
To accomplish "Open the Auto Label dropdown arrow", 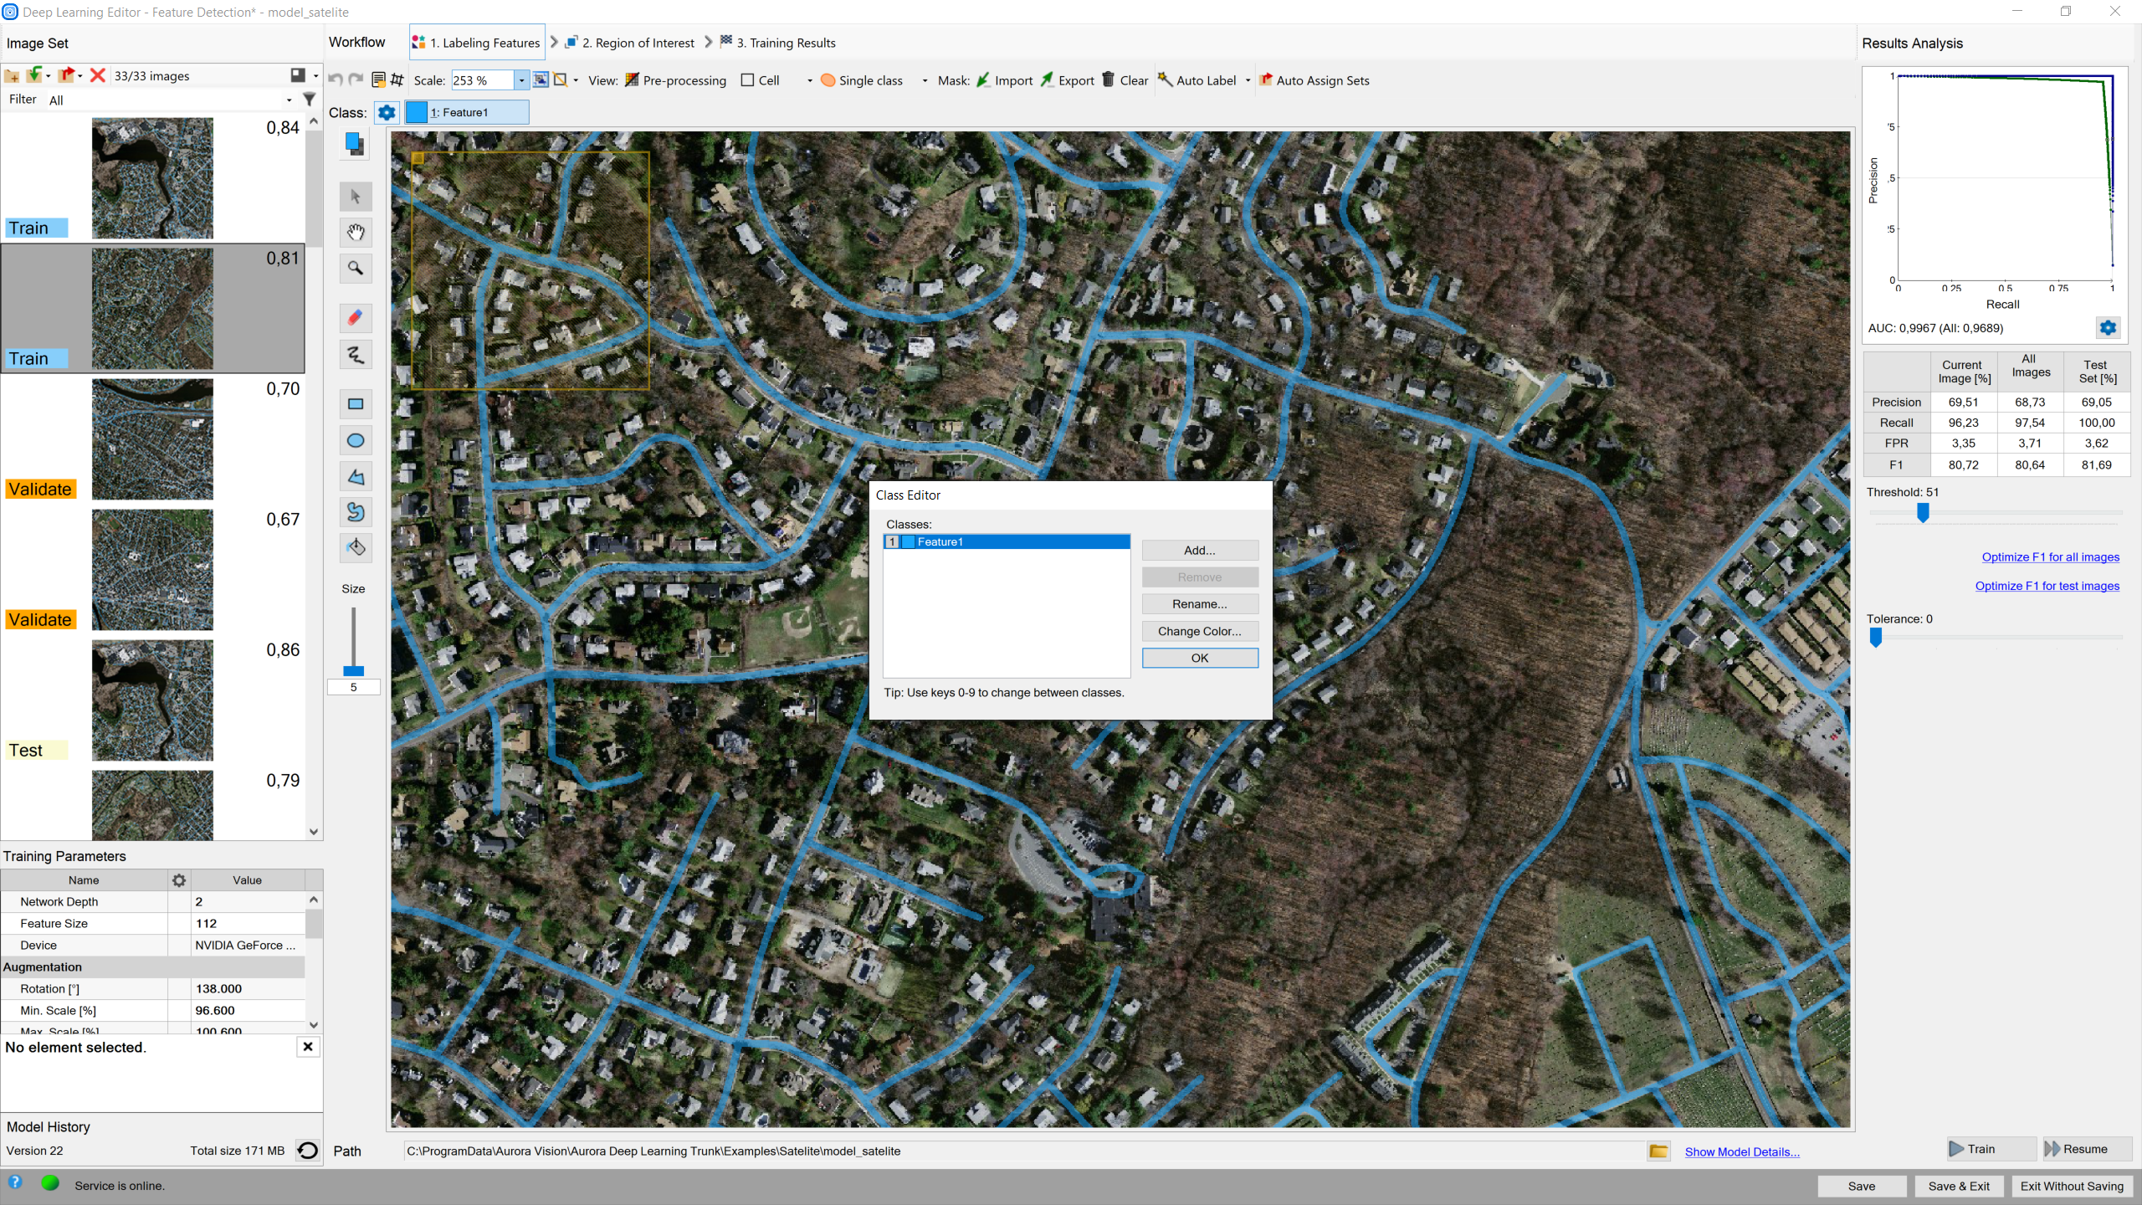I will pos(1248,80).
